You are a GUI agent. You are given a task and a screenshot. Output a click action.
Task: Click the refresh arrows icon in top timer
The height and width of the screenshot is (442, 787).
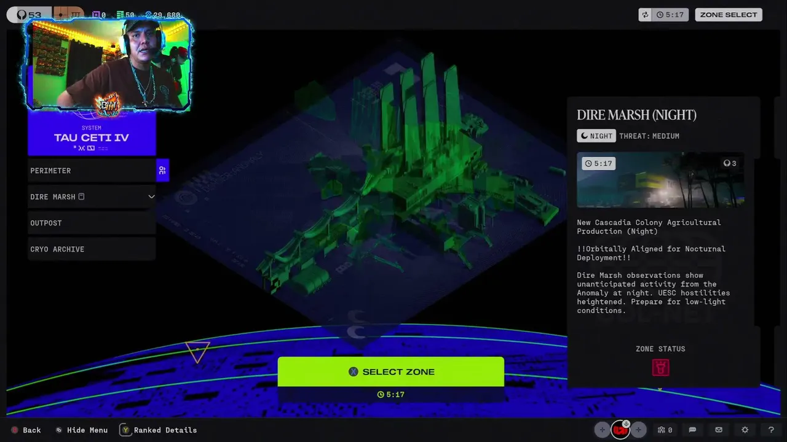645,15
